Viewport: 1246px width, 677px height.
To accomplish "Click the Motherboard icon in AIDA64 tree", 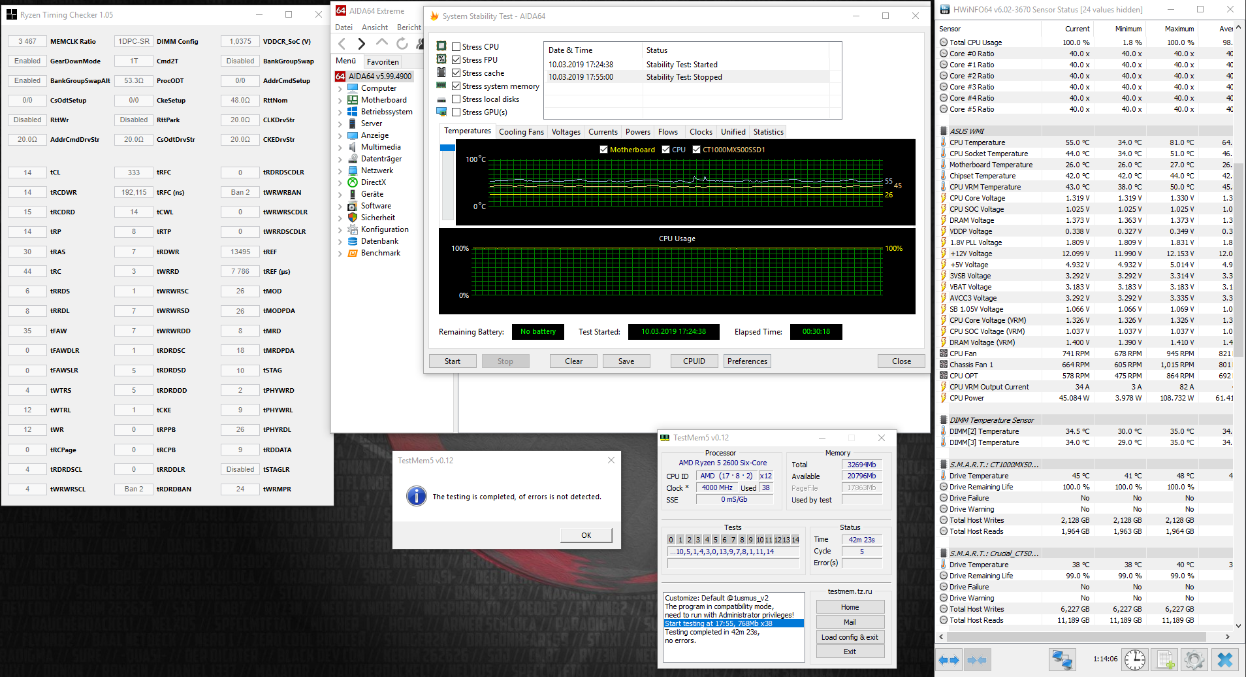I will pos(353,100).
